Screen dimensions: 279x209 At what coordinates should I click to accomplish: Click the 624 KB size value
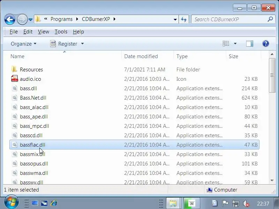[249, 98]
